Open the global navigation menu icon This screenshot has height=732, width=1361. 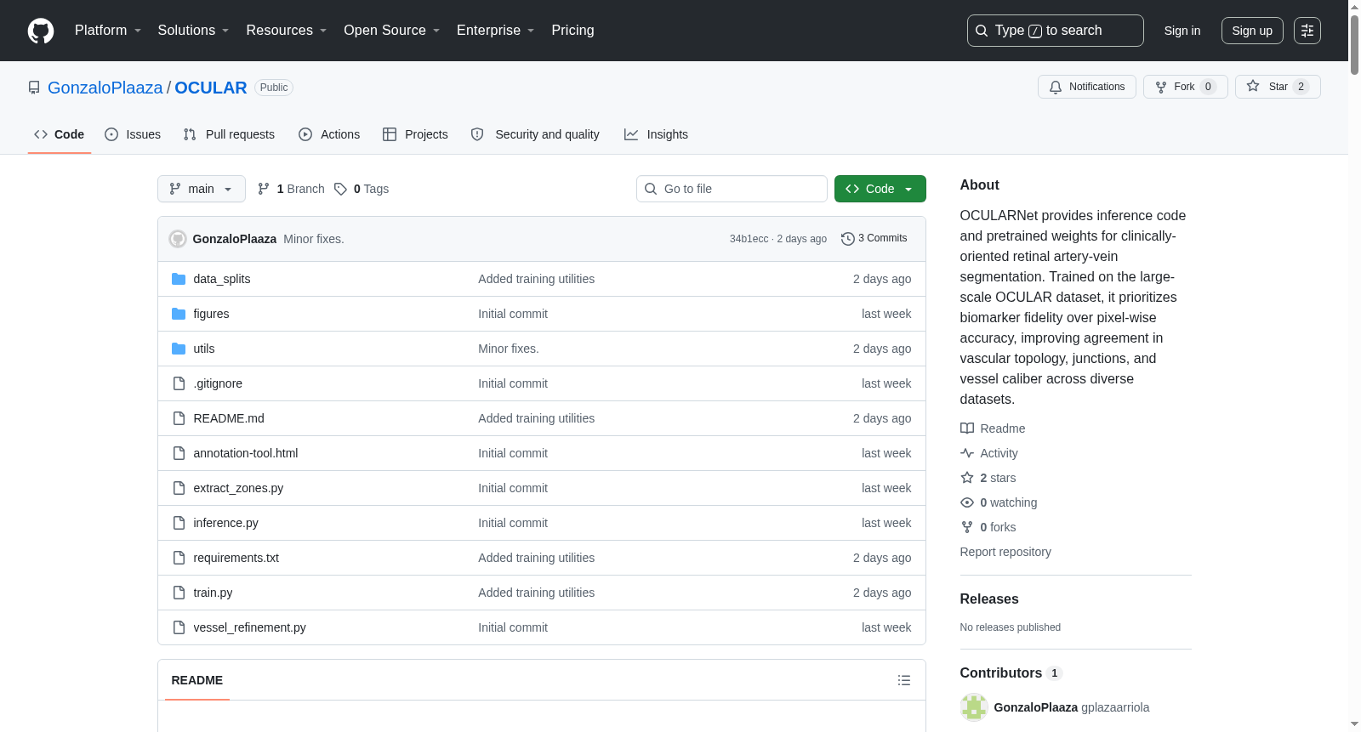coord(1307,31)
